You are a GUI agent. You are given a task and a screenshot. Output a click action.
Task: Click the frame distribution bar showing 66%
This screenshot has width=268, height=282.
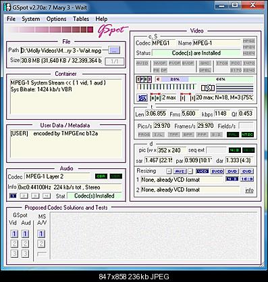coord(205,79)
